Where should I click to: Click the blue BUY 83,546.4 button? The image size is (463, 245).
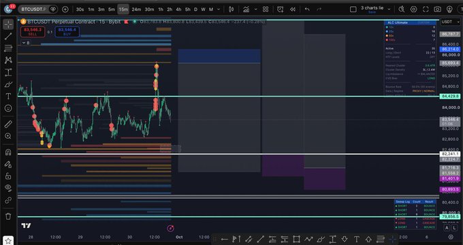pos(67,31)
